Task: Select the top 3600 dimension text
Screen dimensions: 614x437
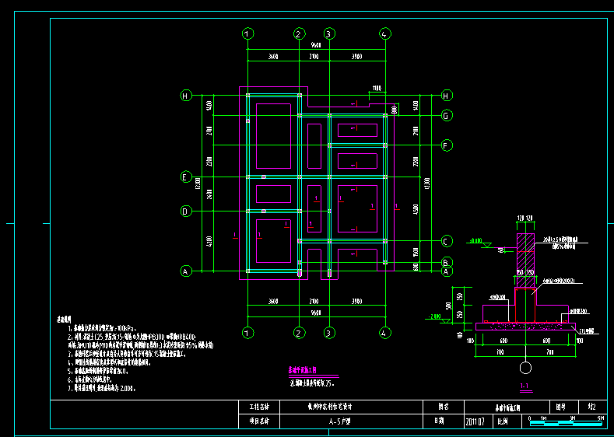Action: tap(273, 57)
